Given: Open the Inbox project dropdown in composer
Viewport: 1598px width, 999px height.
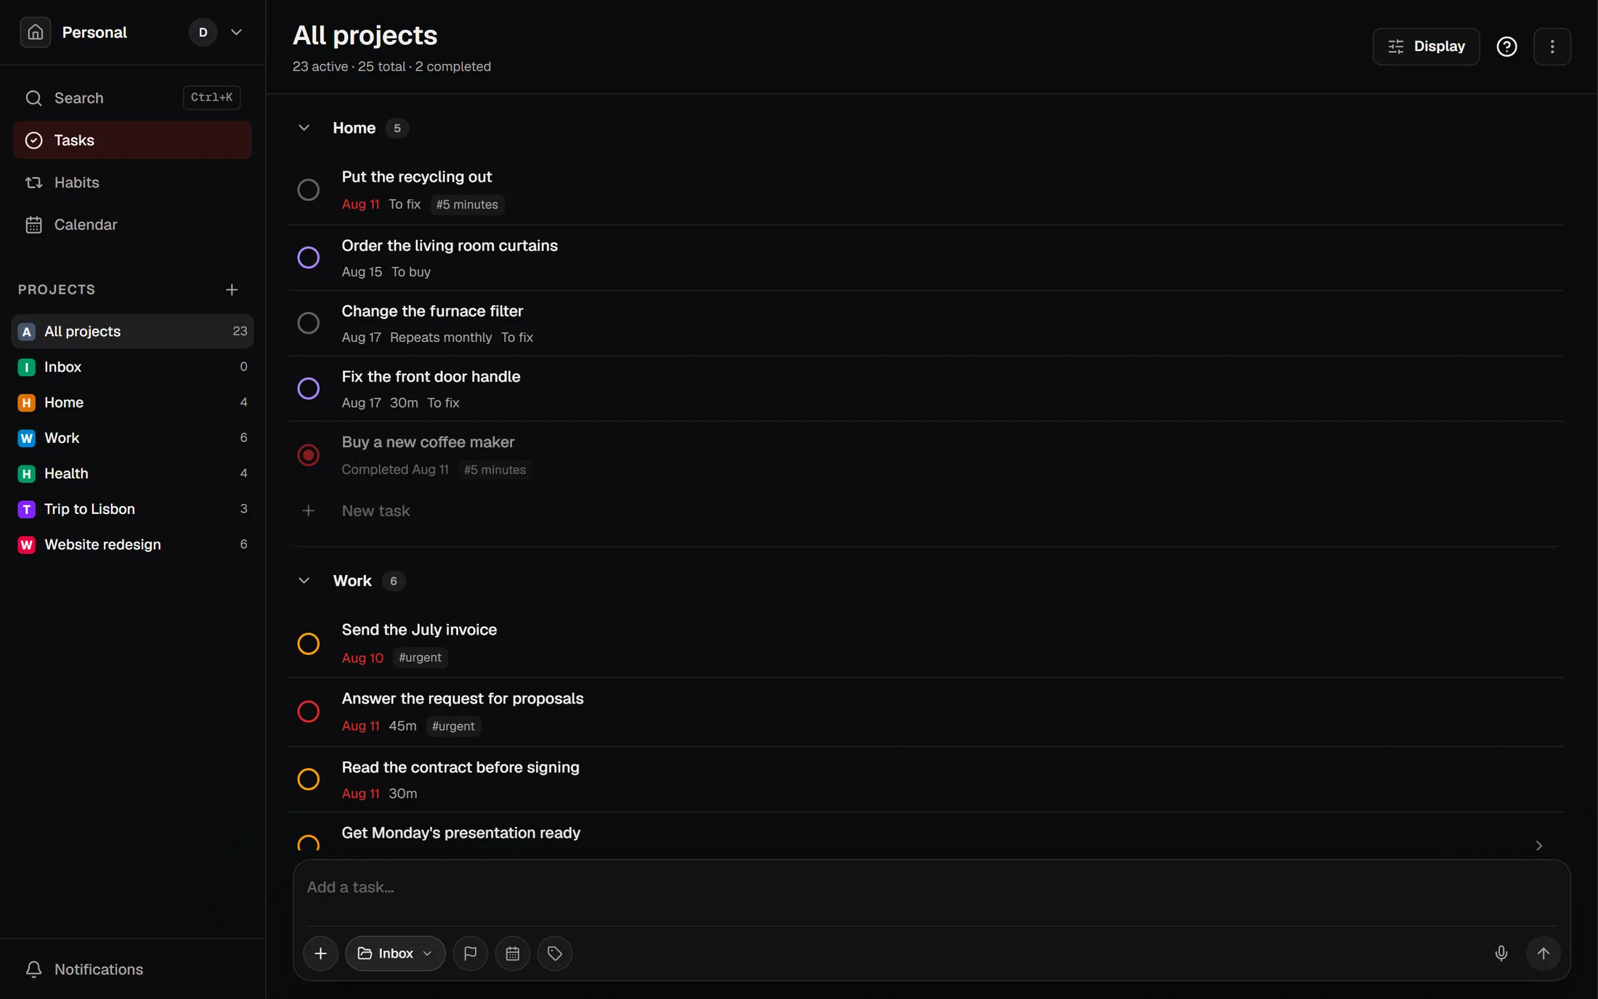Looking at the screenshot, I should tap(395, 953).
